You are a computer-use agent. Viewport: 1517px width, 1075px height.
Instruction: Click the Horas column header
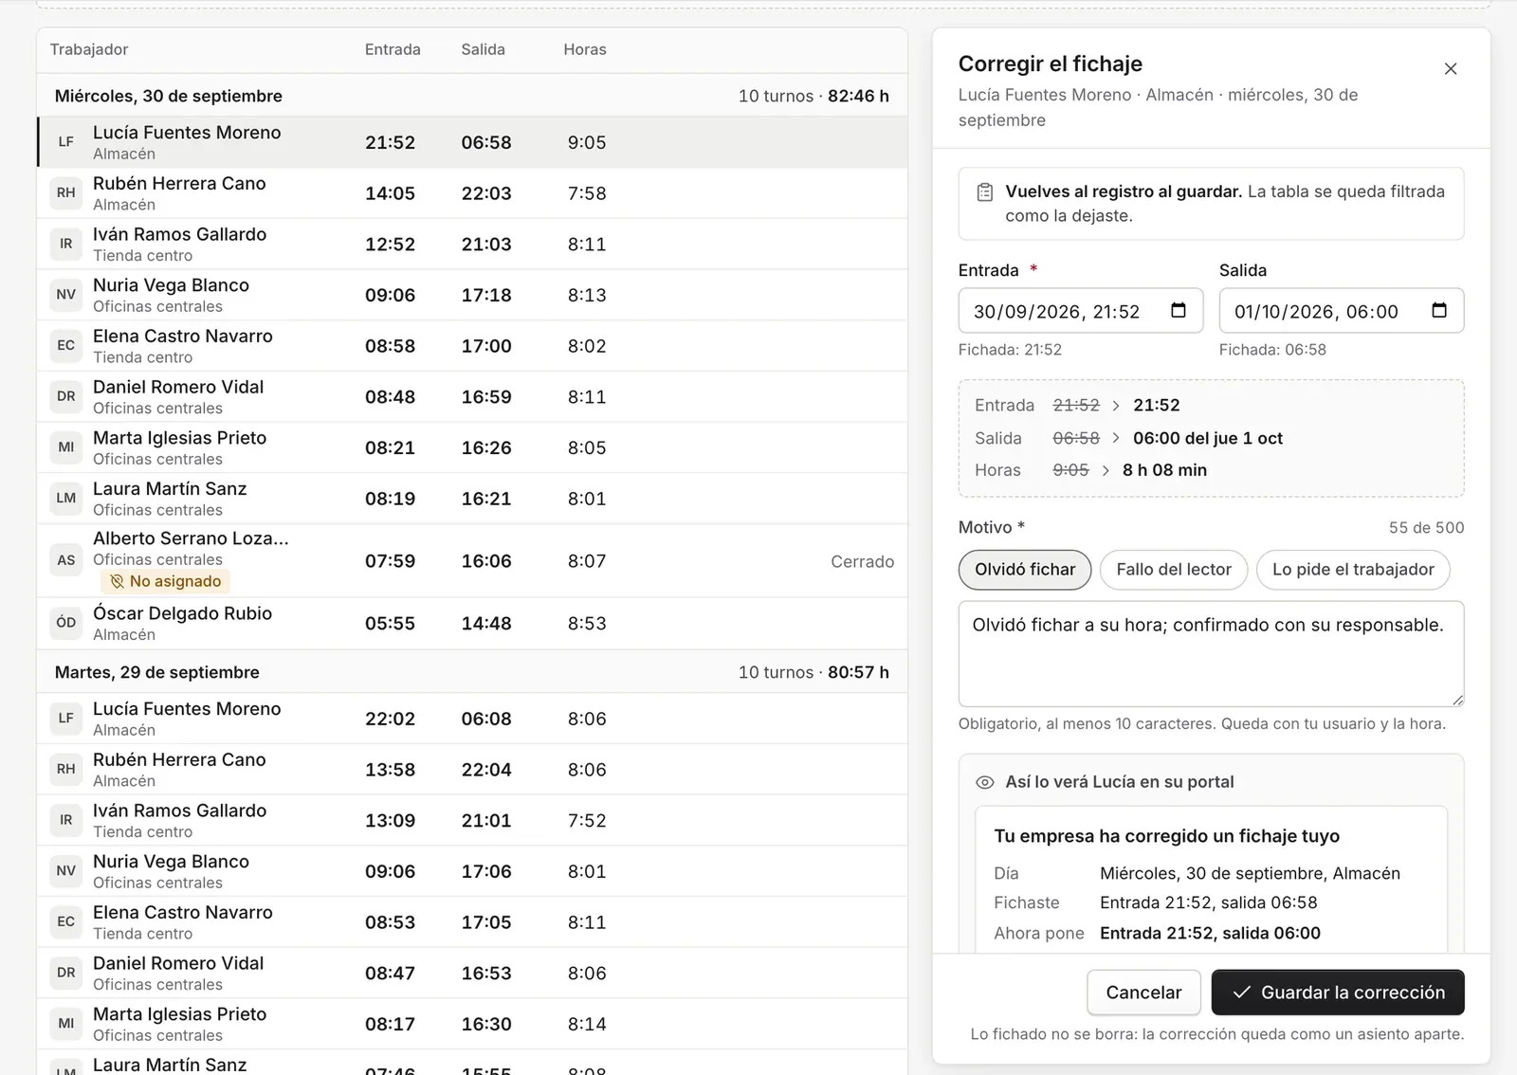(585, 49)
